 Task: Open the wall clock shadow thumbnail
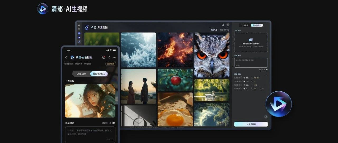tap(138, 116)
